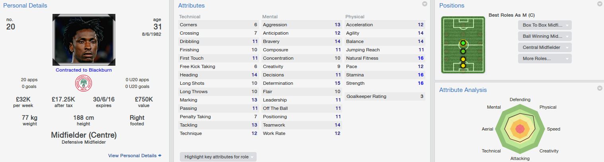
Task: Select the Stamina attribute row
Action: pyautogui.click(x=385, y=75)
